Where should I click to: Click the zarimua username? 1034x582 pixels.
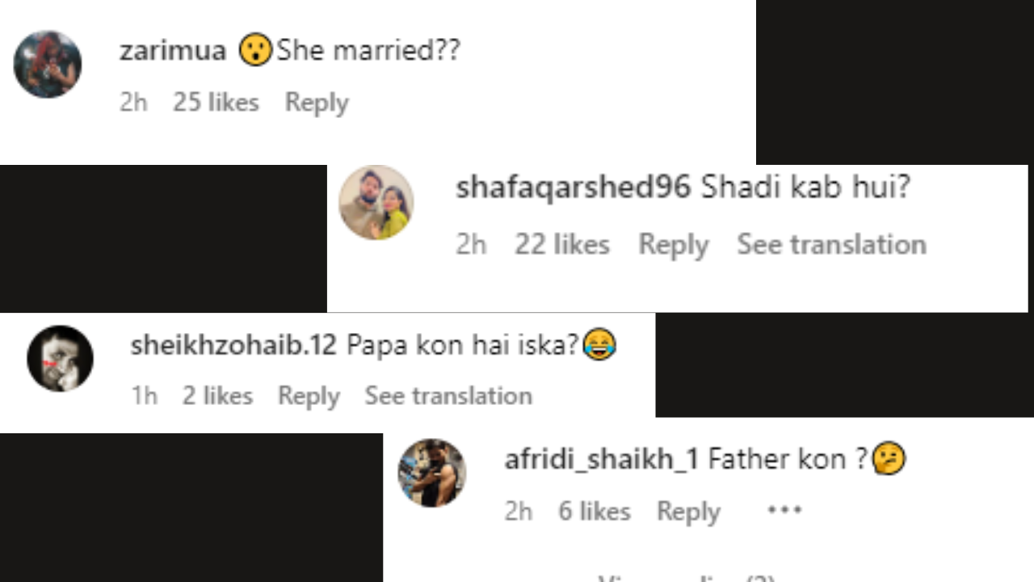click(x=172, y=51)
